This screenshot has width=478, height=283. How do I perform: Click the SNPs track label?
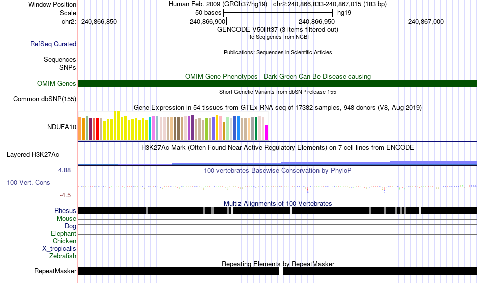(68, 67)
